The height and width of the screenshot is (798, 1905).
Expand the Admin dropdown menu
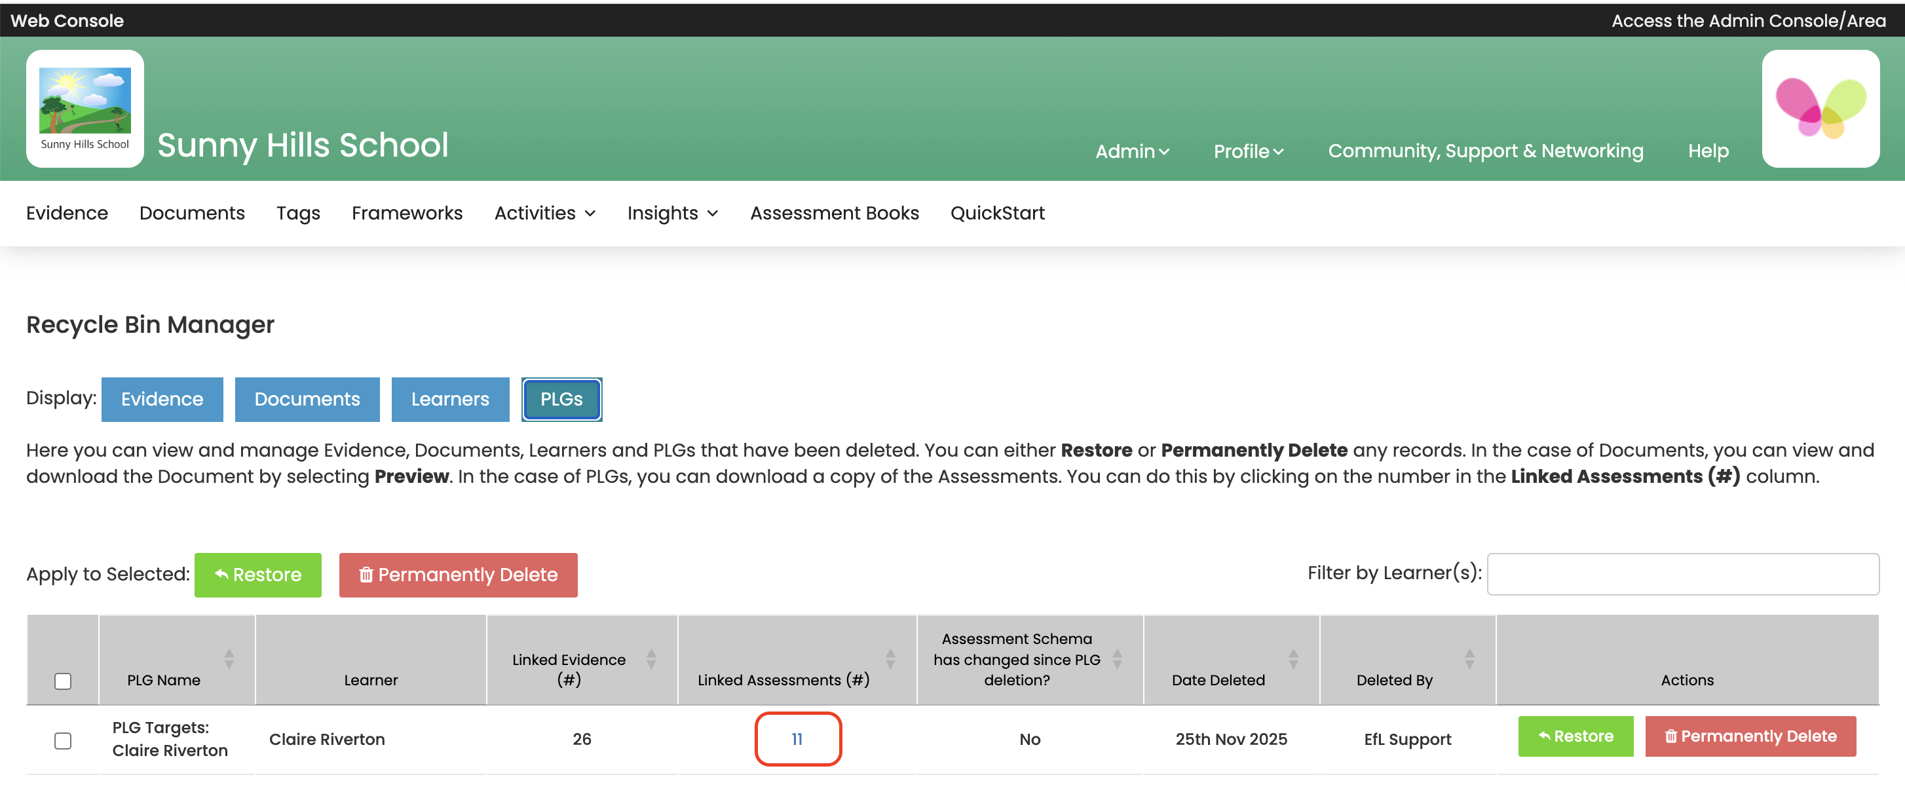1131,151
